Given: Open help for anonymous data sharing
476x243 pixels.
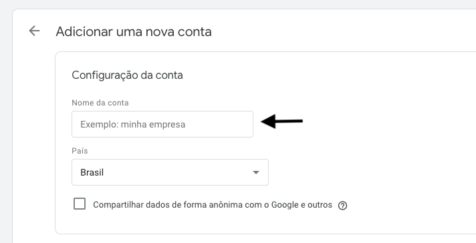Looking at the screenshot, I should pyautogui.click(x=343, y=206).
